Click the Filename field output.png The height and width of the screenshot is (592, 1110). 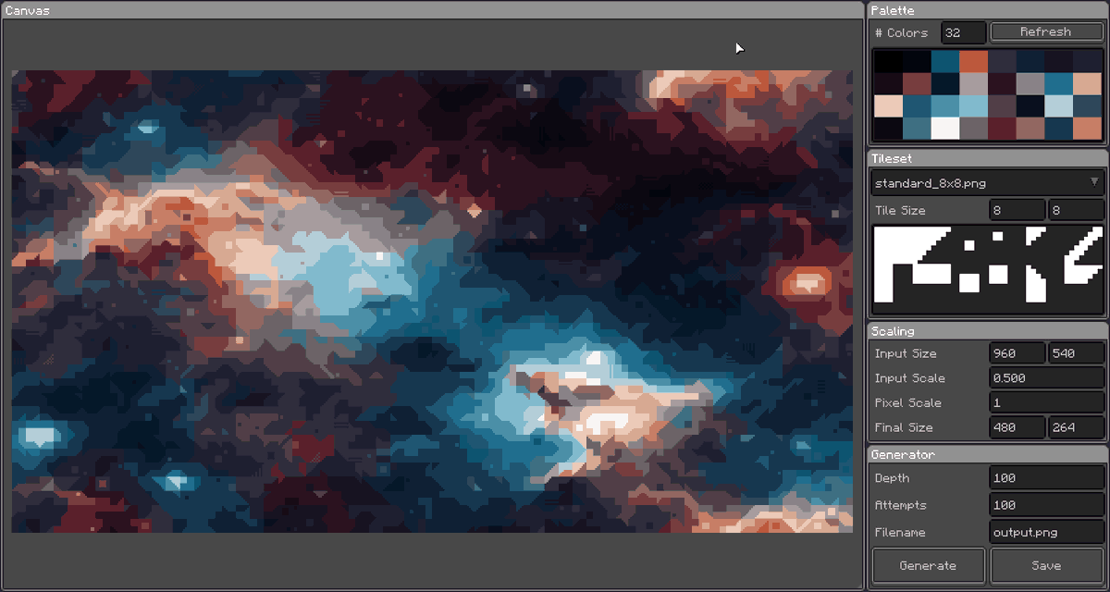point(1046,532)
